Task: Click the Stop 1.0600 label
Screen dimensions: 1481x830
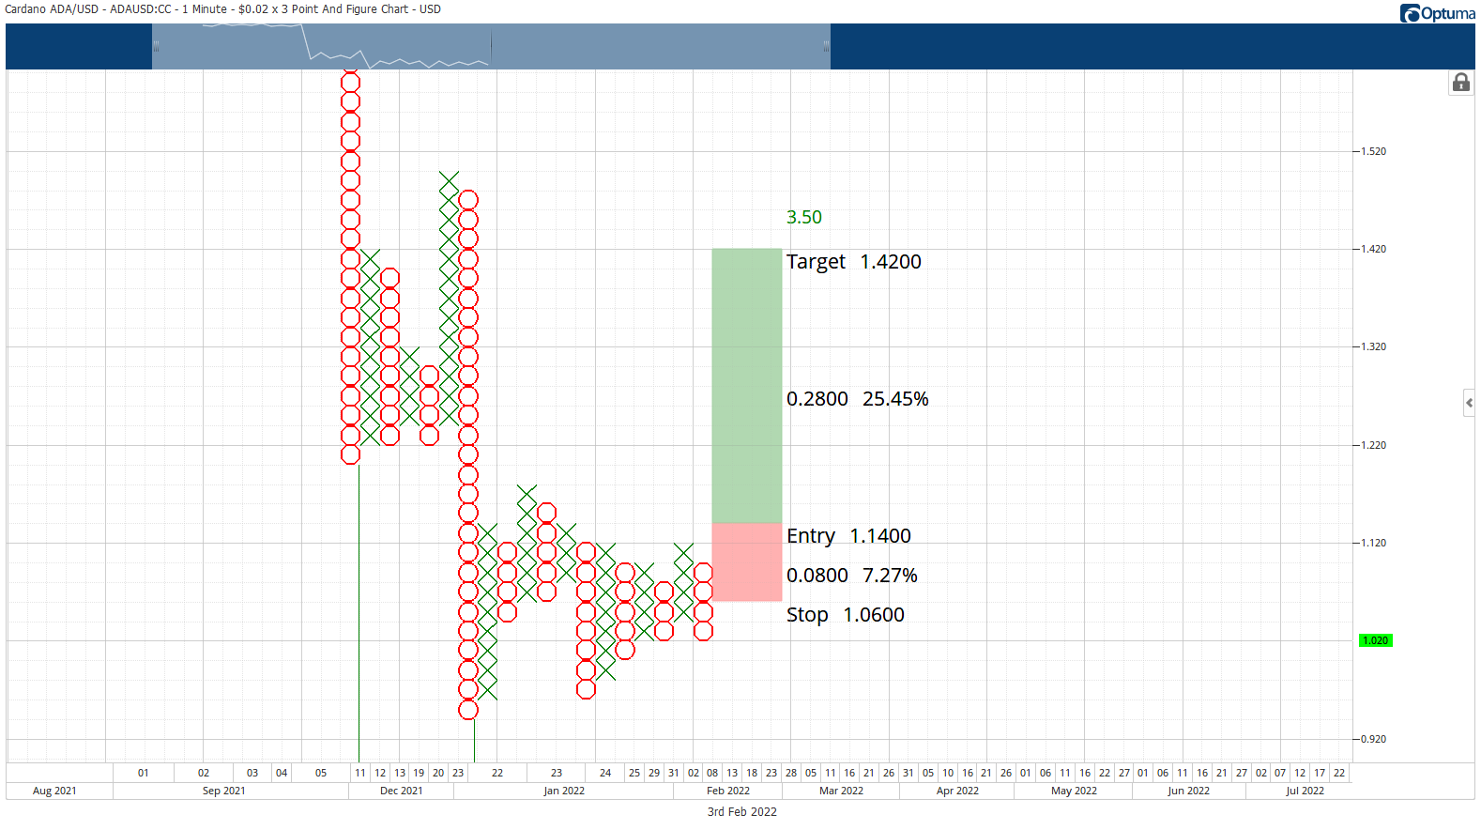Action: [x=845, y=615]
